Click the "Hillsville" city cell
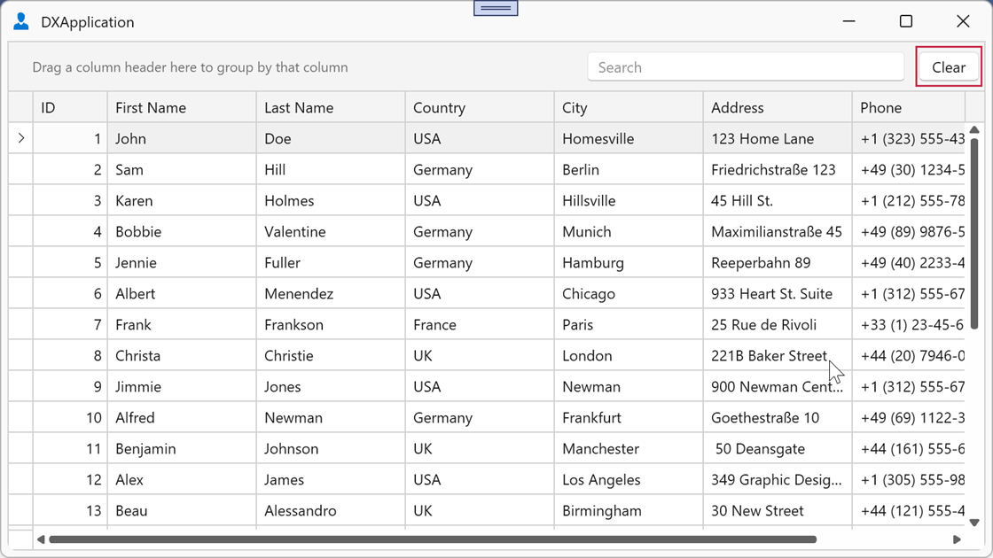The image size is (993, 558). [x=629, y=200]
